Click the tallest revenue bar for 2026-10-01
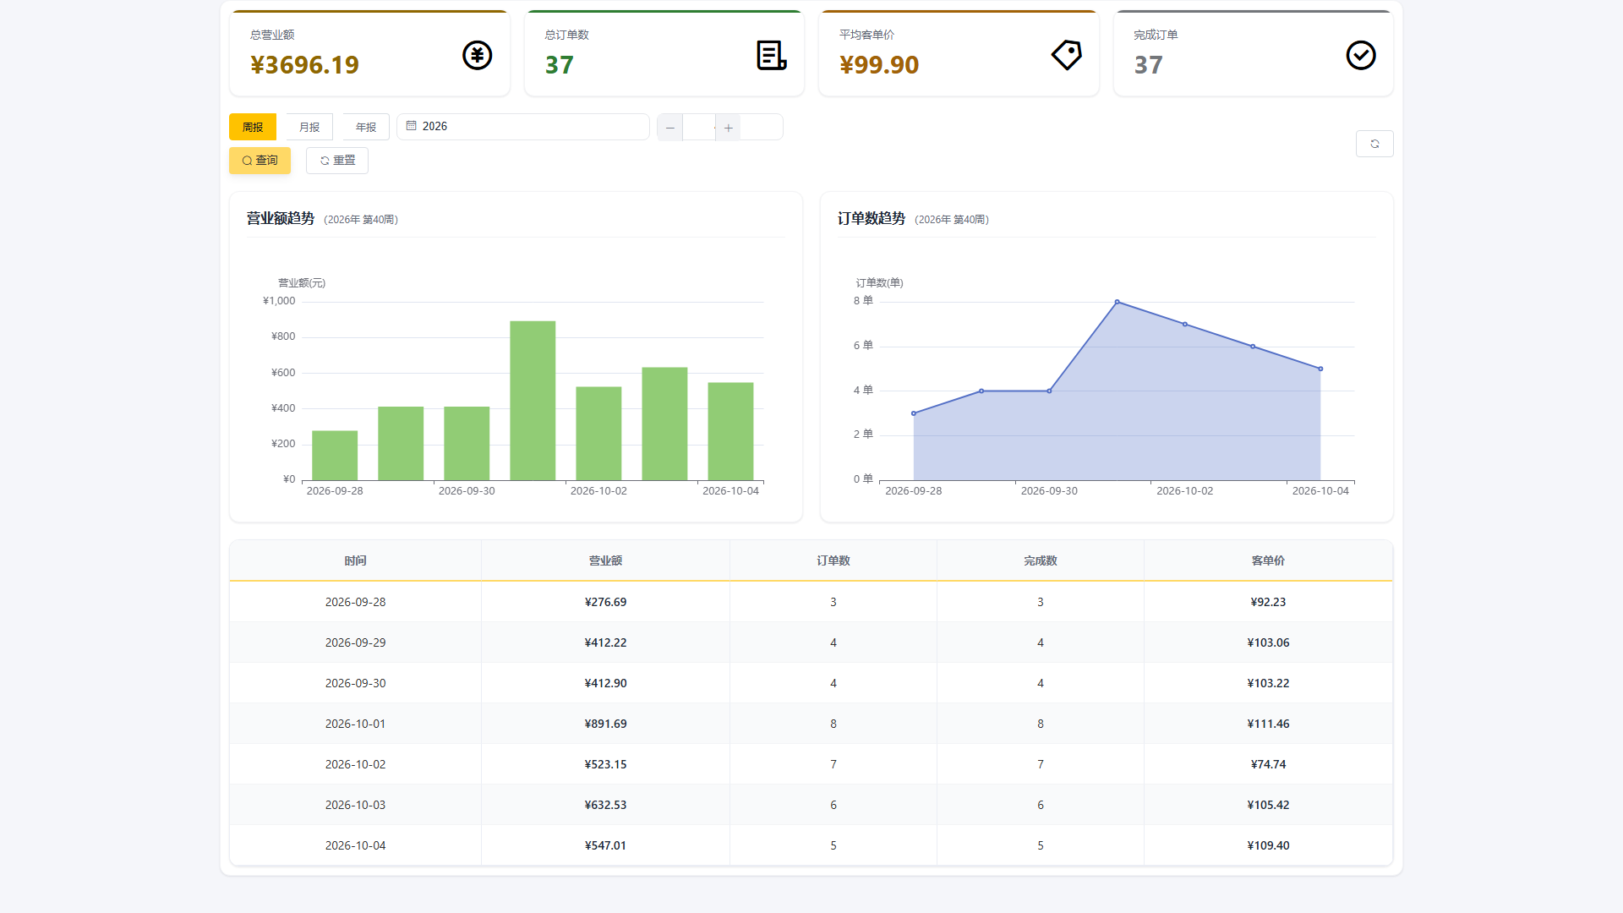 click(533, 401)
